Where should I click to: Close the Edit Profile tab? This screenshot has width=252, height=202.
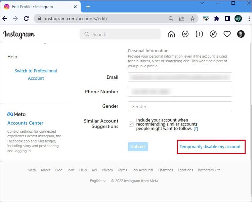pyautogui.click(x=75, y=7)
